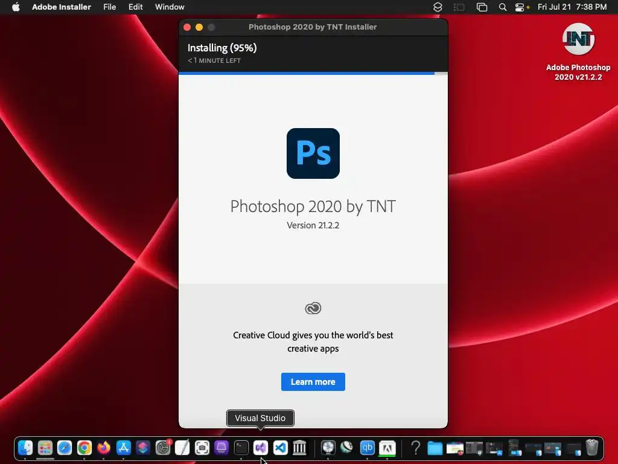The image size is (618, 464).
Task: Open Terminal from the Dock
Action: (241, 448)
